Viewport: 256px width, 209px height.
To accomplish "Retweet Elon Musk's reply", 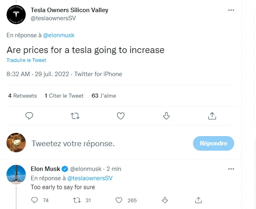I will tap(77, 200).
